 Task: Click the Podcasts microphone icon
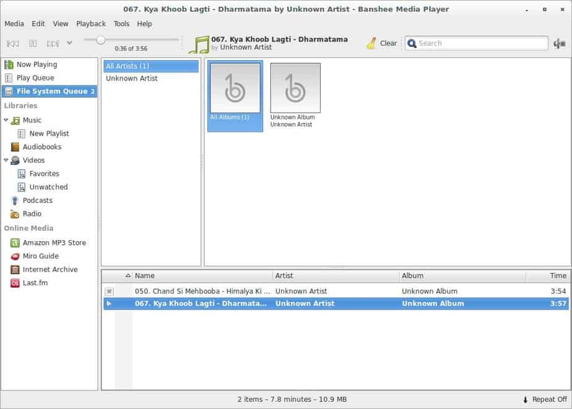point(15,200)
